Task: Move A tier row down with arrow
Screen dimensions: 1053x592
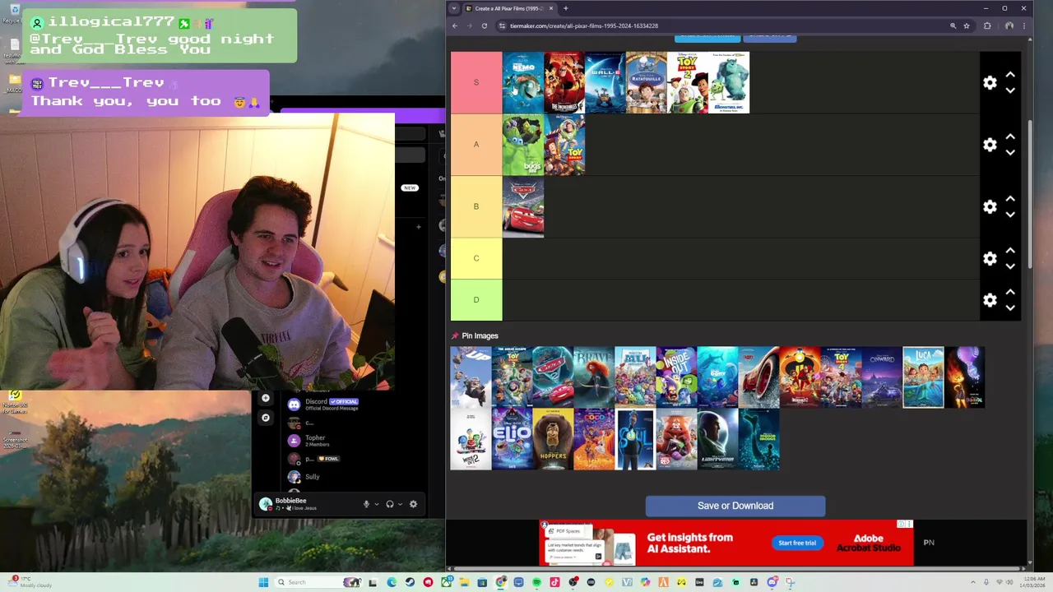Action: [1010, 153]
